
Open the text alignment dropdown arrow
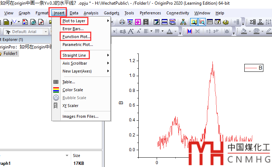point(151,31)
